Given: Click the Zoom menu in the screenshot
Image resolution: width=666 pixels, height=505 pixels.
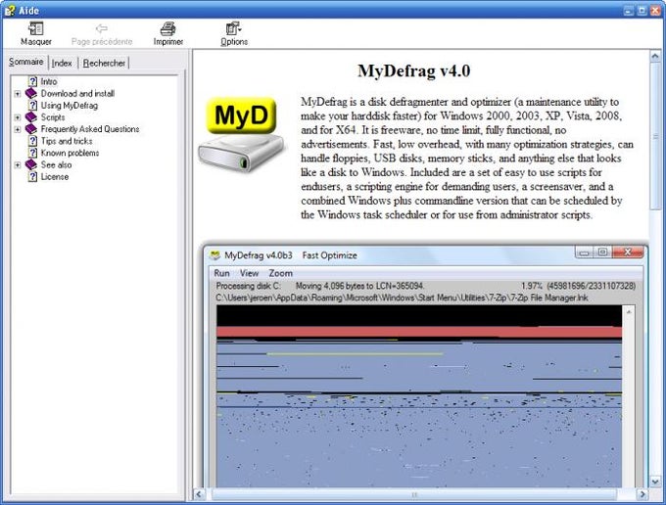Looking at the screenshot, I should (281, 273).
